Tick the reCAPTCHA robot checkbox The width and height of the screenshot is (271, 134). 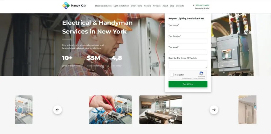point(172,75)
